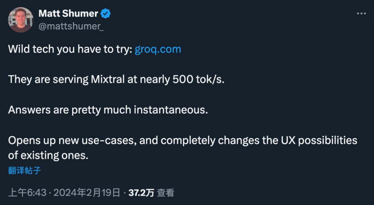
Task: Click the text "of existing ones."
Action: coord(48,155)
